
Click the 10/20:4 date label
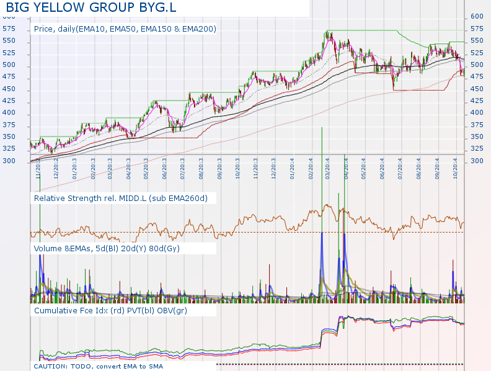(x=454, y=169)
